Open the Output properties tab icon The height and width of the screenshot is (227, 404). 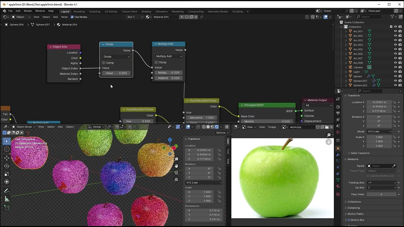(338, 113)
